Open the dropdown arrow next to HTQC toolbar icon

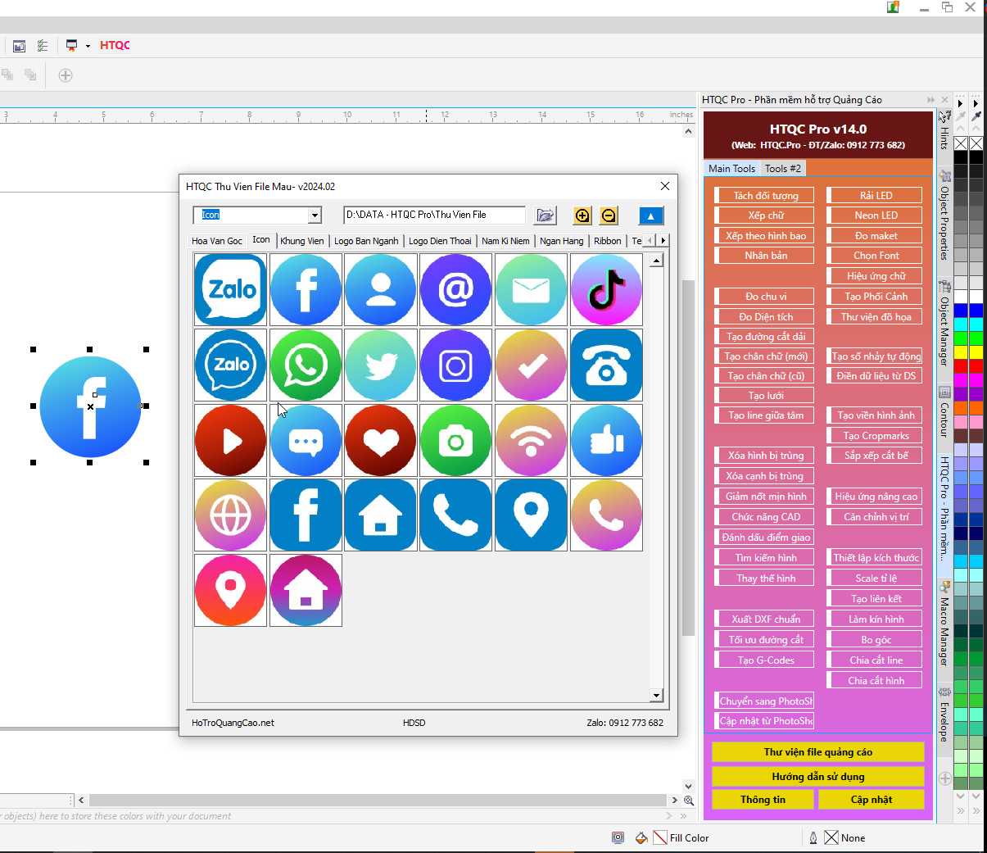point(88,46)
